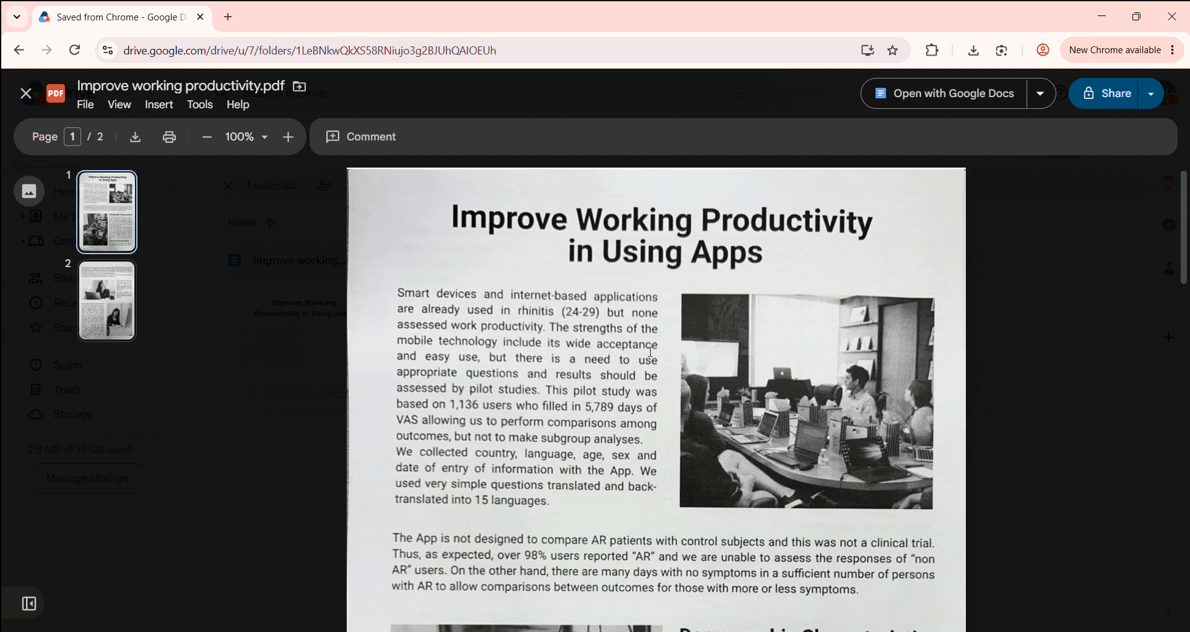Open a new browser tab
1190x632 pixels.
click(x=228, y=17)
